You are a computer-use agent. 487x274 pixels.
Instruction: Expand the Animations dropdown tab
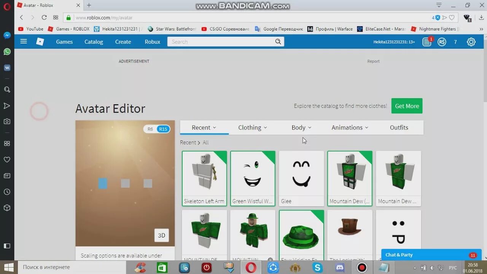[350, 127]
